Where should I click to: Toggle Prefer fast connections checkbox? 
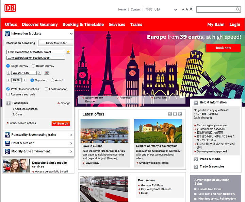(x=8, y=89)
